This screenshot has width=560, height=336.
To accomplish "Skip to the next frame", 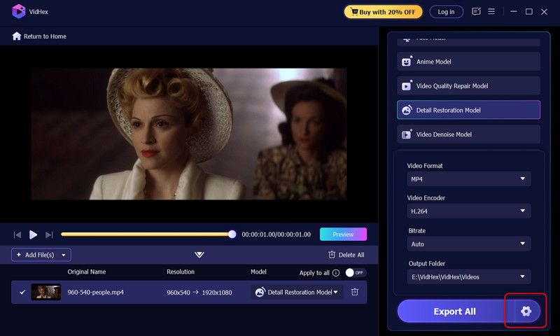I will point(49,234).
